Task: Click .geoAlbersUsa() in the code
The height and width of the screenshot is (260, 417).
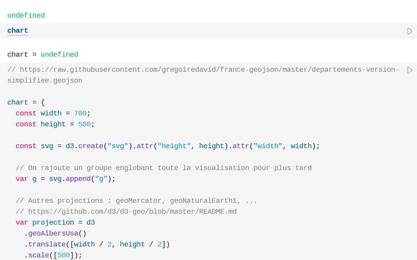Action: [57, 233]
